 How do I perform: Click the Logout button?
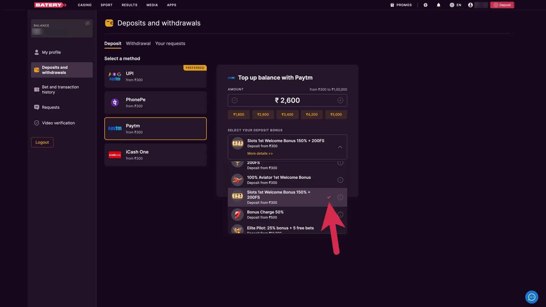[42, 142]
